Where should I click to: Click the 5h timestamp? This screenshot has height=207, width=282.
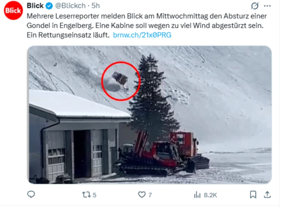[95, 6]
